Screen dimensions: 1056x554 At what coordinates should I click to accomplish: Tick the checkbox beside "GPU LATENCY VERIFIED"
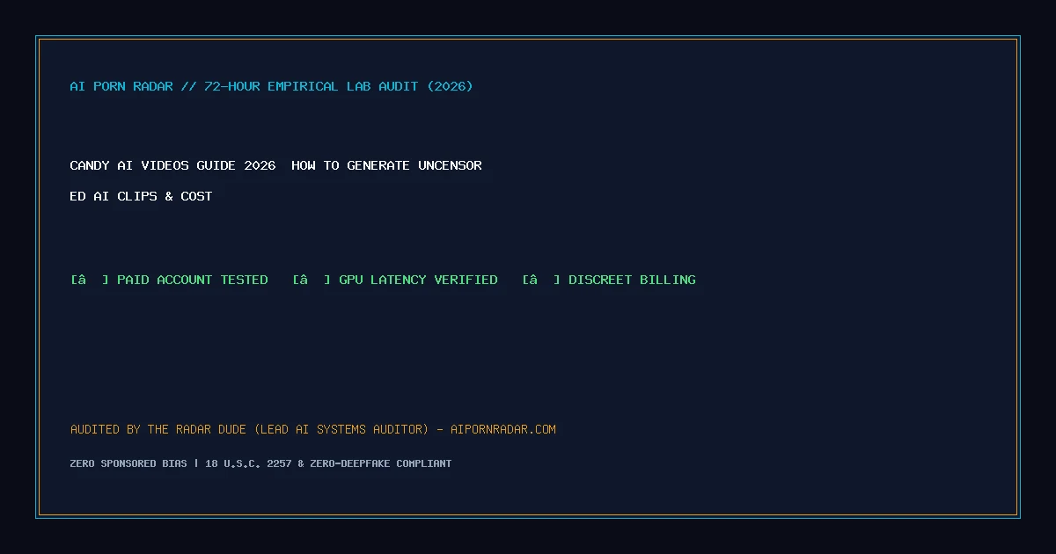pos(312,280)
